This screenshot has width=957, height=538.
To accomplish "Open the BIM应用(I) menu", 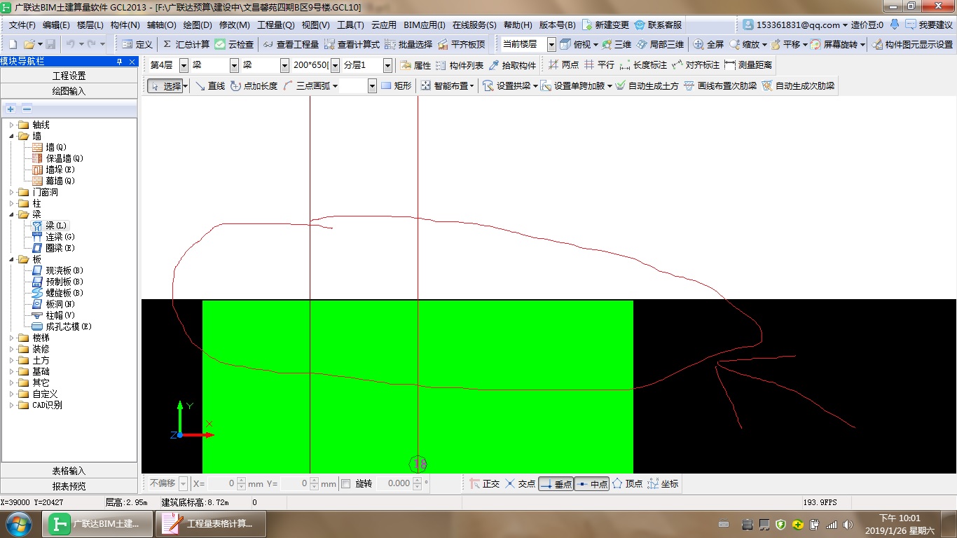I will [x=425, y=25].
